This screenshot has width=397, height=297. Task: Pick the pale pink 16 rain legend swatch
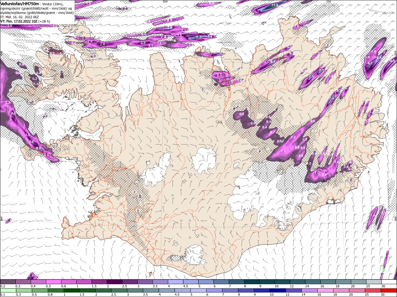click(x=325, y=290)
